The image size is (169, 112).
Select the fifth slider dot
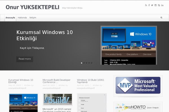[x=92, y=63]
